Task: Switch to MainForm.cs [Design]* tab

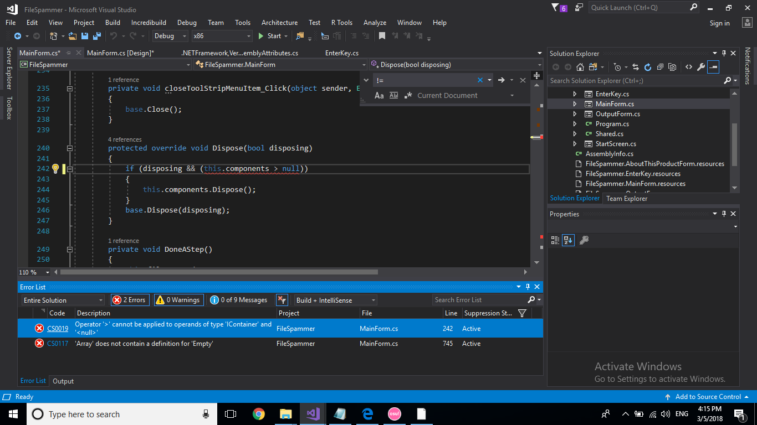Action: click(120, 53)
